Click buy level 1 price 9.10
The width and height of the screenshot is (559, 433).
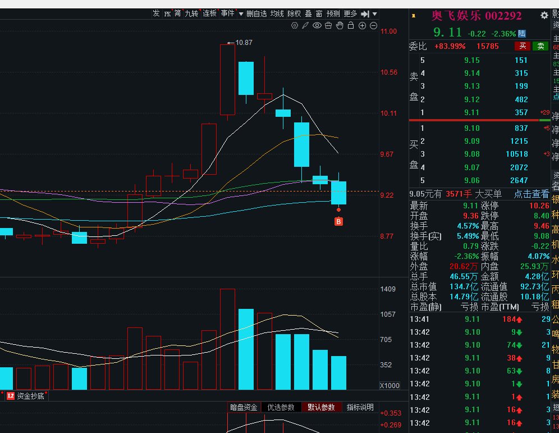point(472,128)
